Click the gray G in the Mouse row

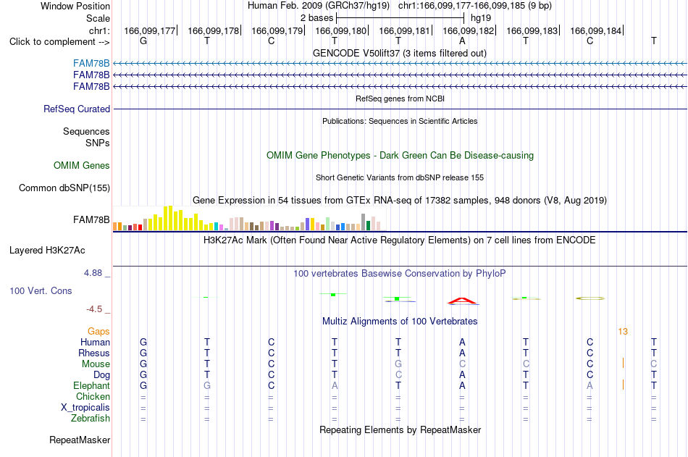pyautogui.click(x=398, y=364)
